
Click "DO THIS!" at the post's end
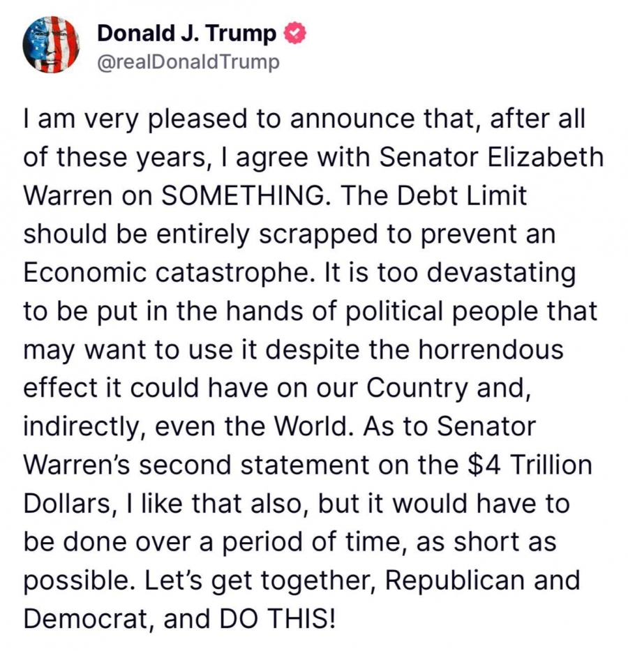(x=277, y=619)
